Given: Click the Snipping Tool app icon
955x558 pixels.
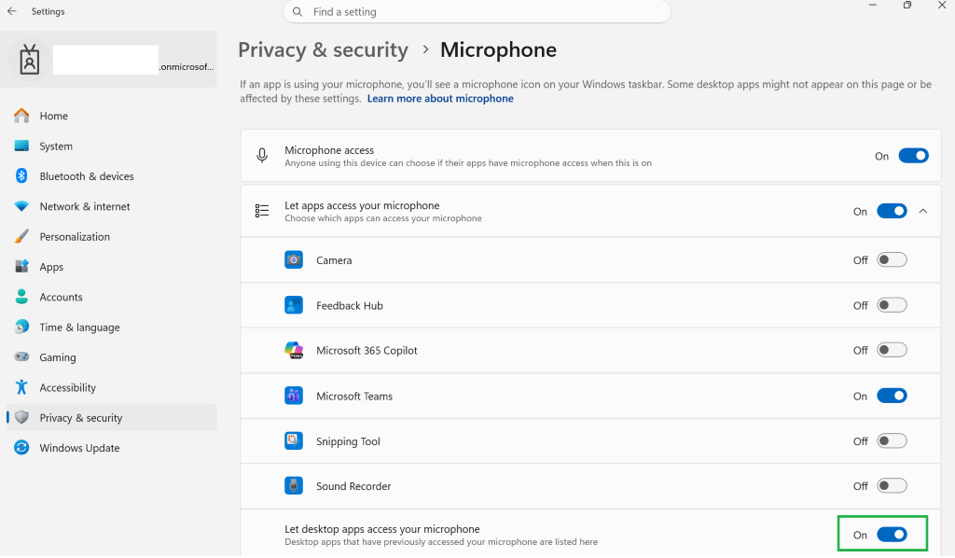Looking at the screenshot, I should pos(294,440).
